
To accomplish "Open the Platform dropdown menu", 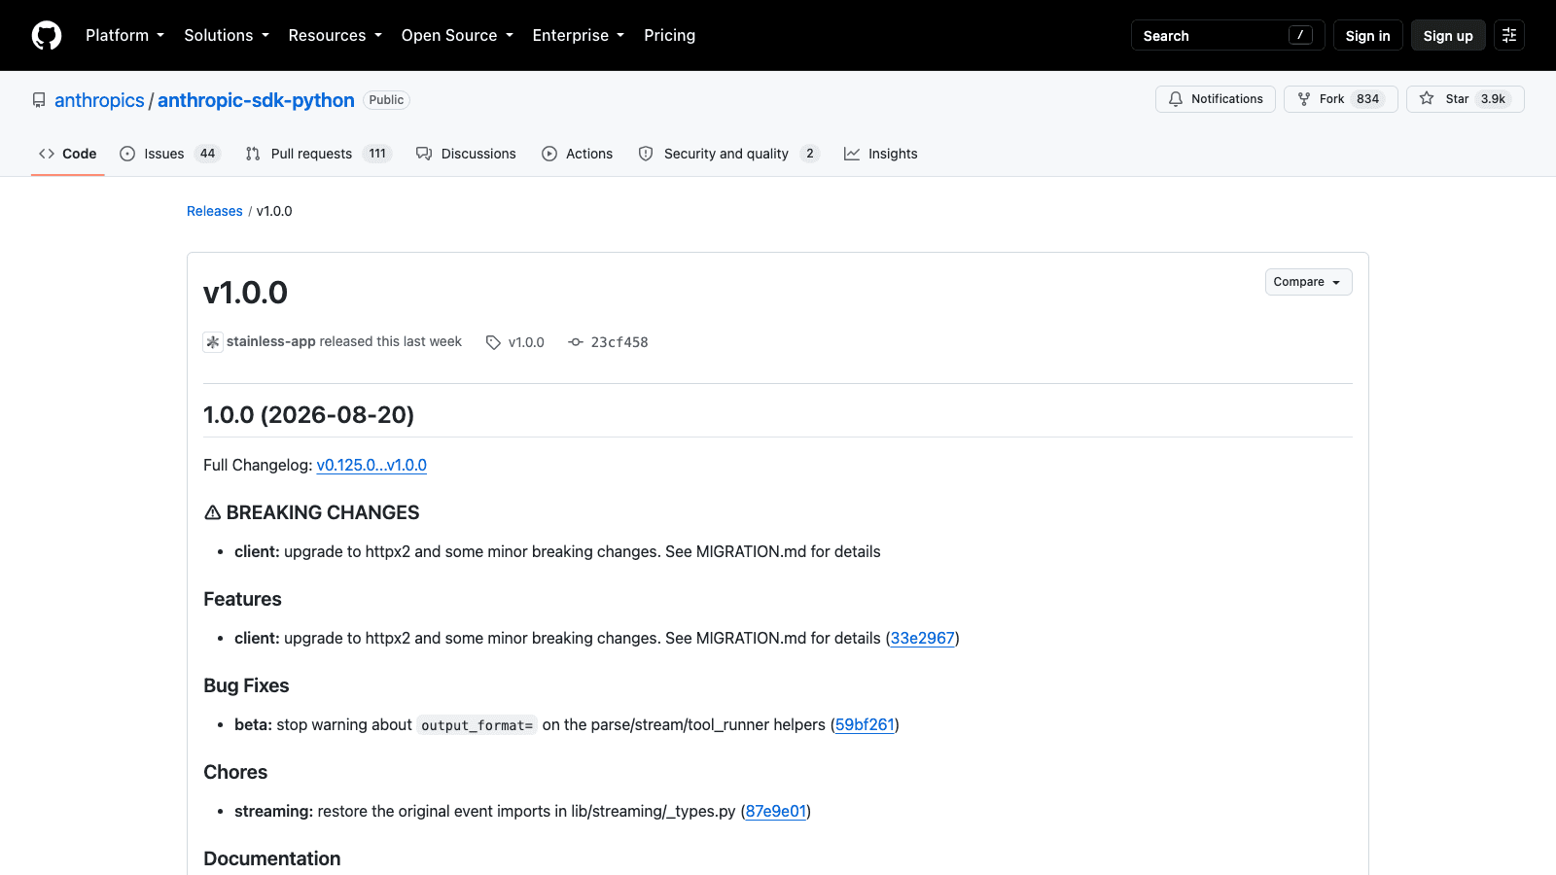I will pos(124,35).
